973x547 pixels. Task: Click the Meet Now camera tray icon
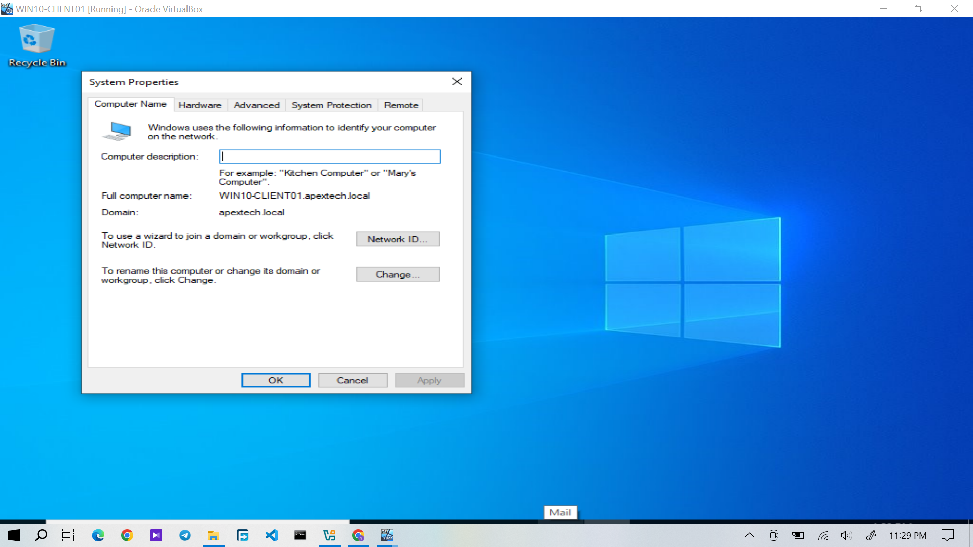point(774,535)
